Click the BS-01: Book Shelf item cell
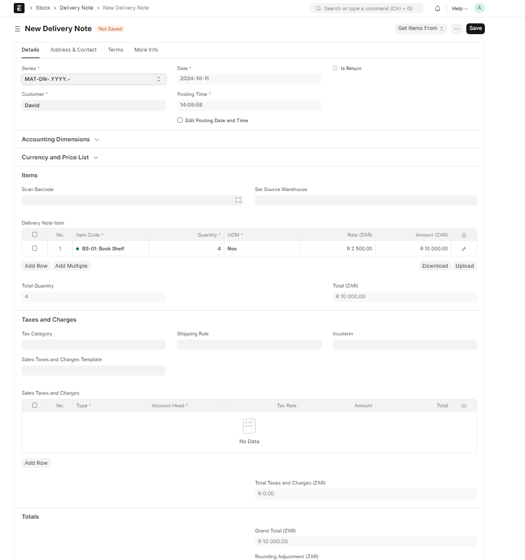Screen dimensions: 525x560 (x=111, y=249)
